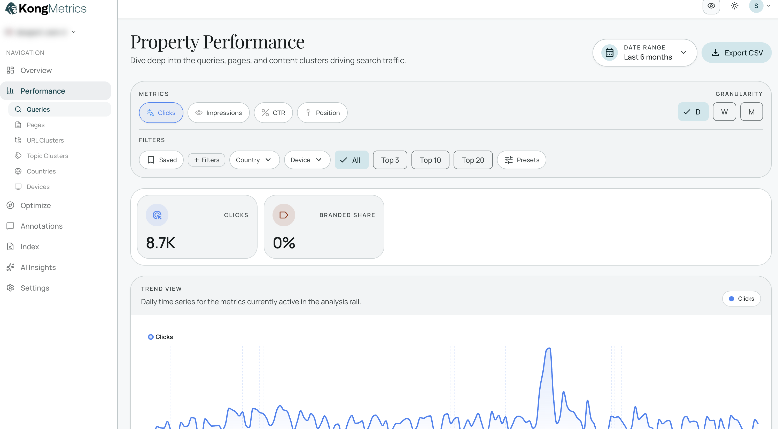Open Devices sub-page
The height and width of the screenshot is (429, 778).
click(59, 187)
